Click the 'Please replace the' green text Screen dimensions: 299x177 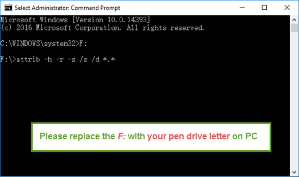(77, 136)
